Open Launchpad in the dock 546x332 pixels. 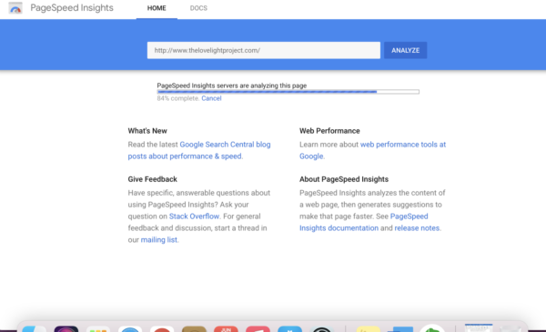[98, 329]
